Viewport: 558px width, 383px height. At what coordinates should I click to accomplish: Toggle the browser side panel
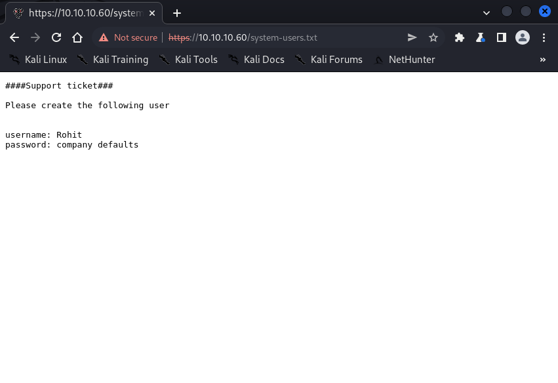501,37
